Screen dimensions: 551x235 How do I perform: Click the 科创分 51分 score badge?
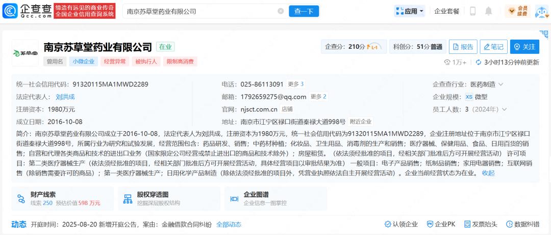pyautogui.click(x=417, y=47)
